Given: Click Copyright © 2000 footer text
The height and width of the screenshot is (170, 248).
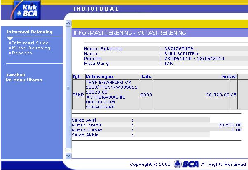Looking at the screenshot, I should [x=150, y=165].
